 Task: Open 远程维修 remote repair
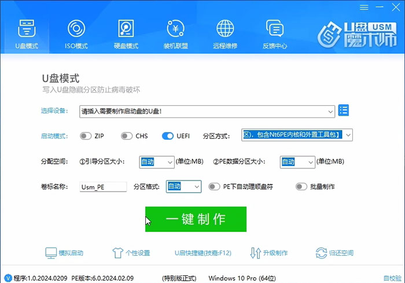click(x=225, y=34)
